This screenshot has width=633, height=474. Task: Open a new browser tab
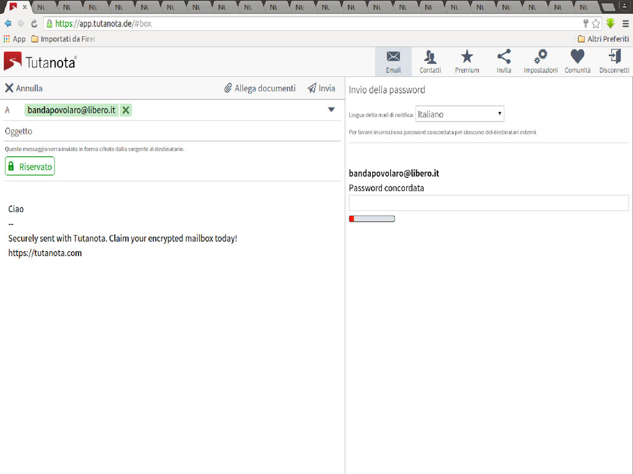point(608,7)
